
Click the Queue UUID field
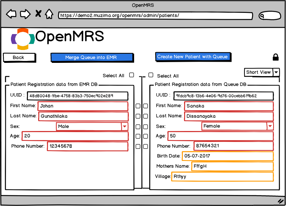pos(223,96)
